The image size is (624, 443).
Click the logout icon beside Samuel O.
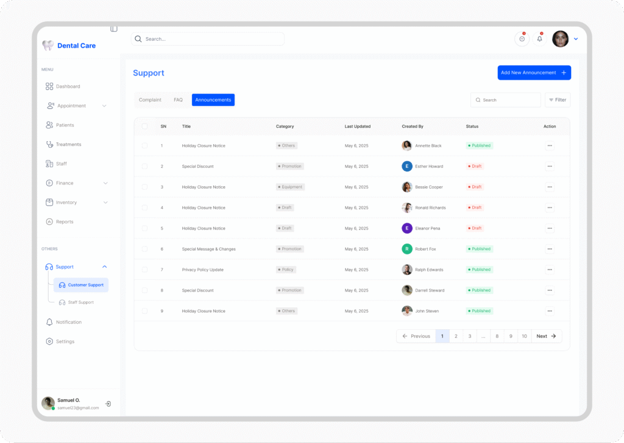point(108,403)
